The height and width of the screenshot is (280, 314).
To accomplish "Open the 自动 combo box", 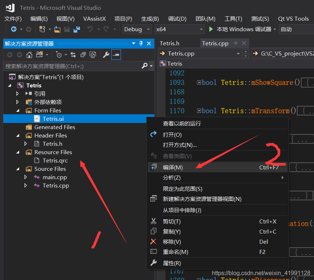I will click(296, 29).
